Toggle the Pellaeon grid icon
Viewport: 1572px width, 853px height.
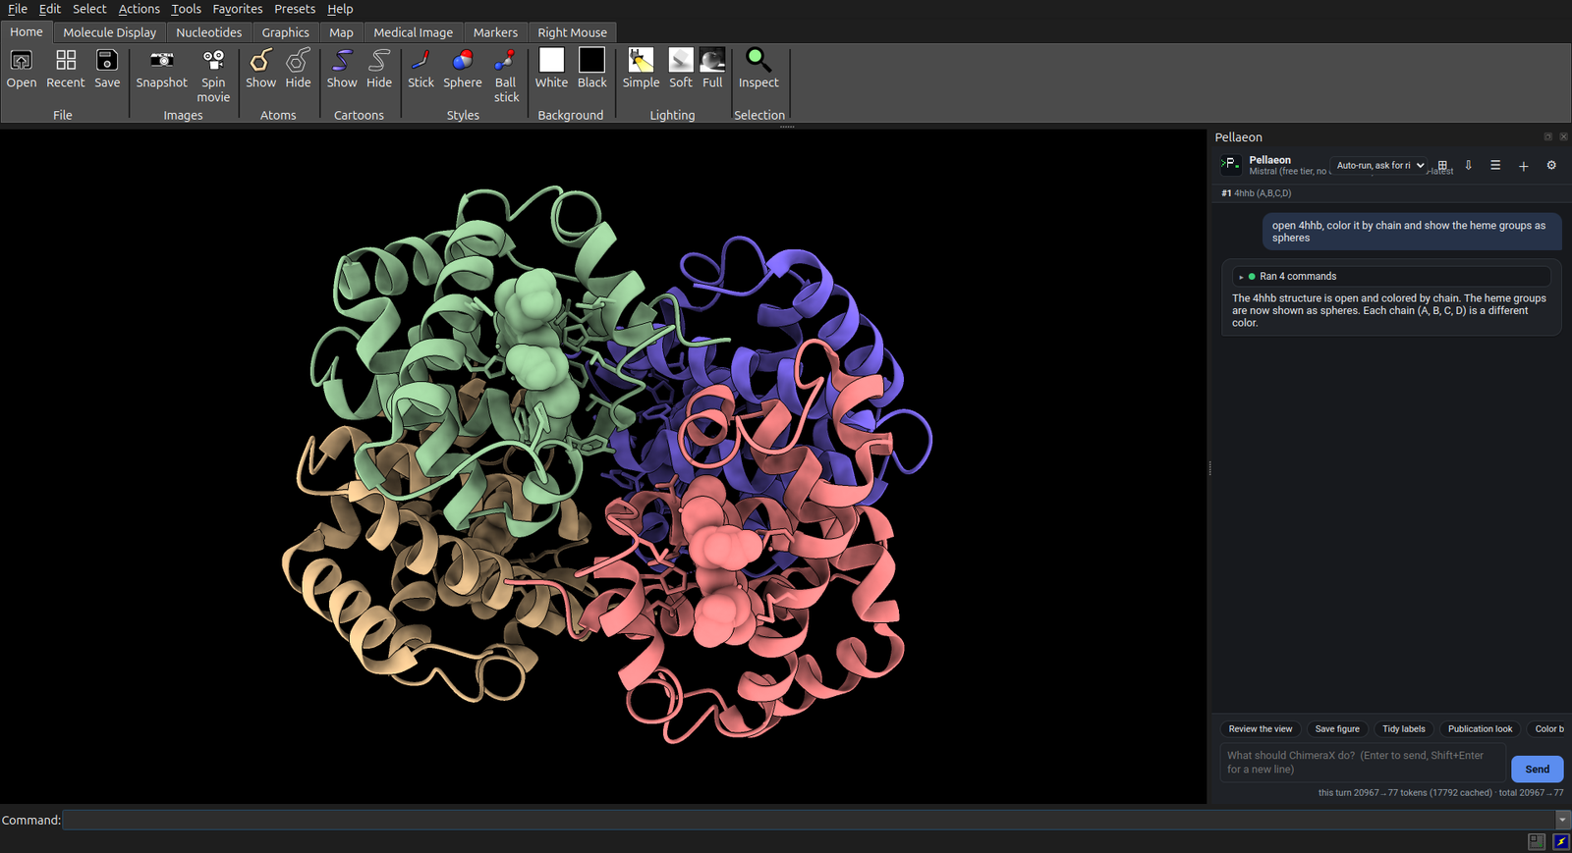tap(1442, 166)
